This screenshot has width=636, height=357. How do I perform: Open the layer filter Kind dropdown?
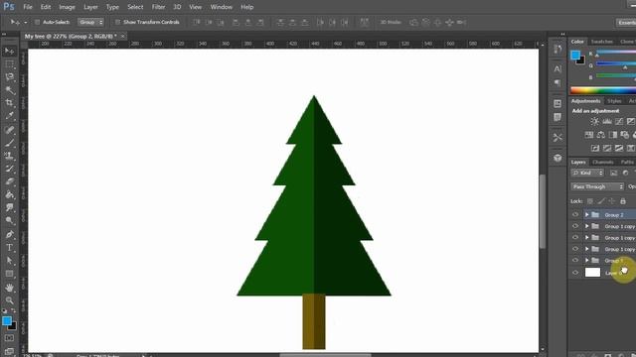point(587,173)
